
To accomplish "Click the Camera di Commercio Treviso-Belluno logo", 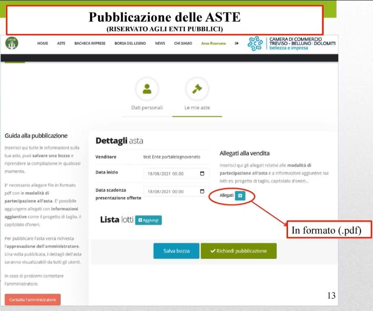I will pos(292,44).
